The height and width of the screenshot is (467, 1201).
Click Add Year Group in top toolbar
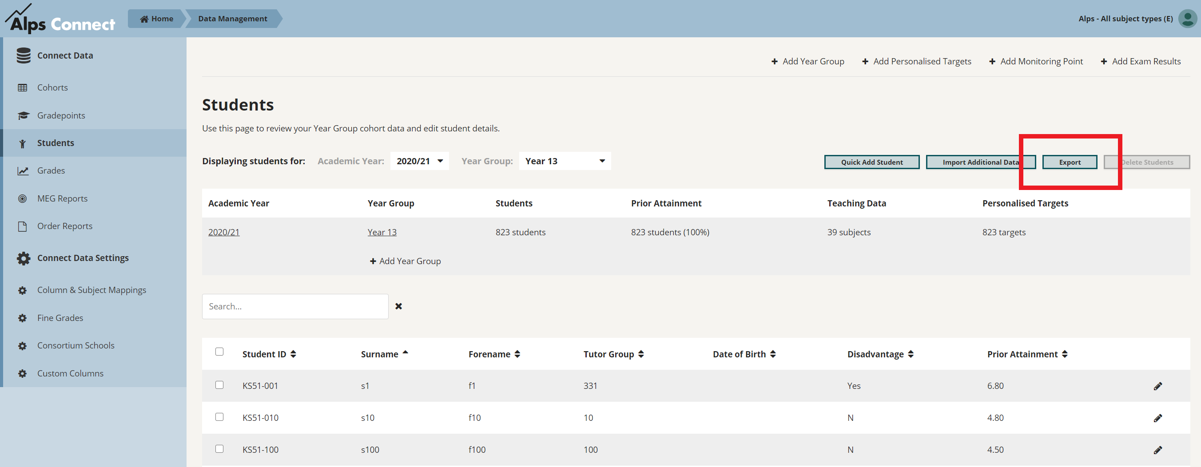pos(807,62)
